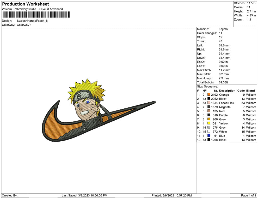This screenshot has height=198, width=258.
Task: Click the Red color swatch in stop 5
Action: point(209,111)
